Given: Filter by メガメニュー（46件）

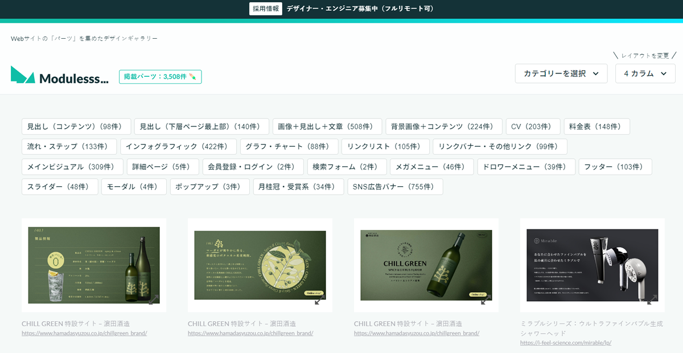Looking at the screenshot, I should [431, 167].
